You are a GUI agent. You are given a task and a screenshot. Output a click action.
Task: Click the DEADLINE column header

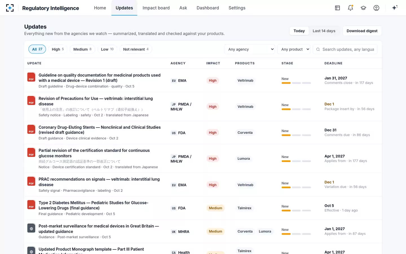click(x=334, y=63)
